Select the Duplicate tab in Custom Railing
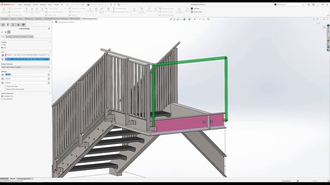Screen dimensions: 330x185 [16, 36]
